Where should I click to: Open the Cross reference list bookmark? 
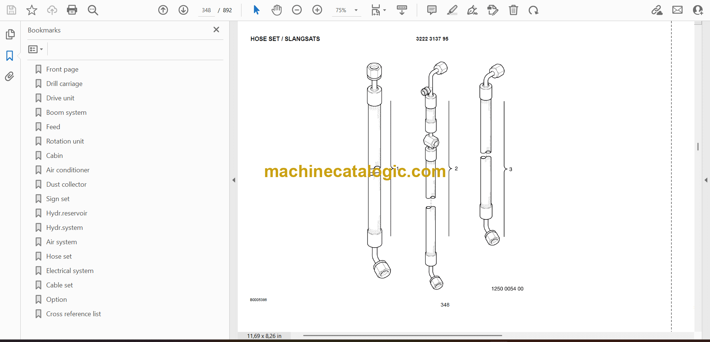click(x=73, y=314)
